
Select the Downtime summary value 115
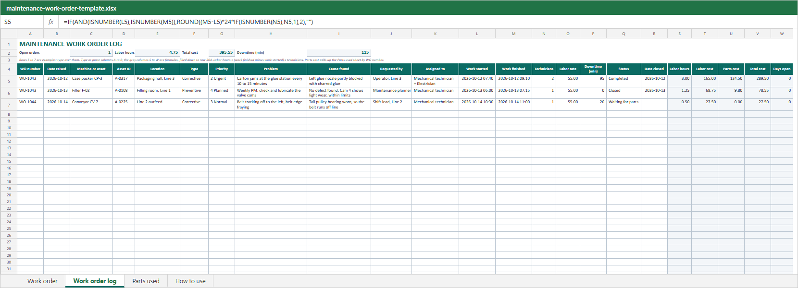339,53
